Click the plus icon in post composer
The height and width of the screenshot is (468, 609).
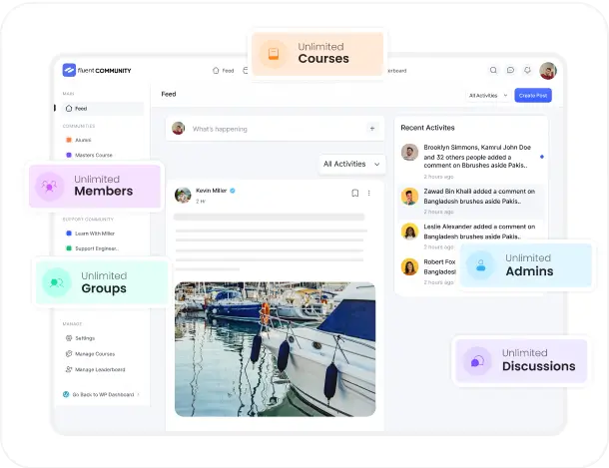[372, 129]
